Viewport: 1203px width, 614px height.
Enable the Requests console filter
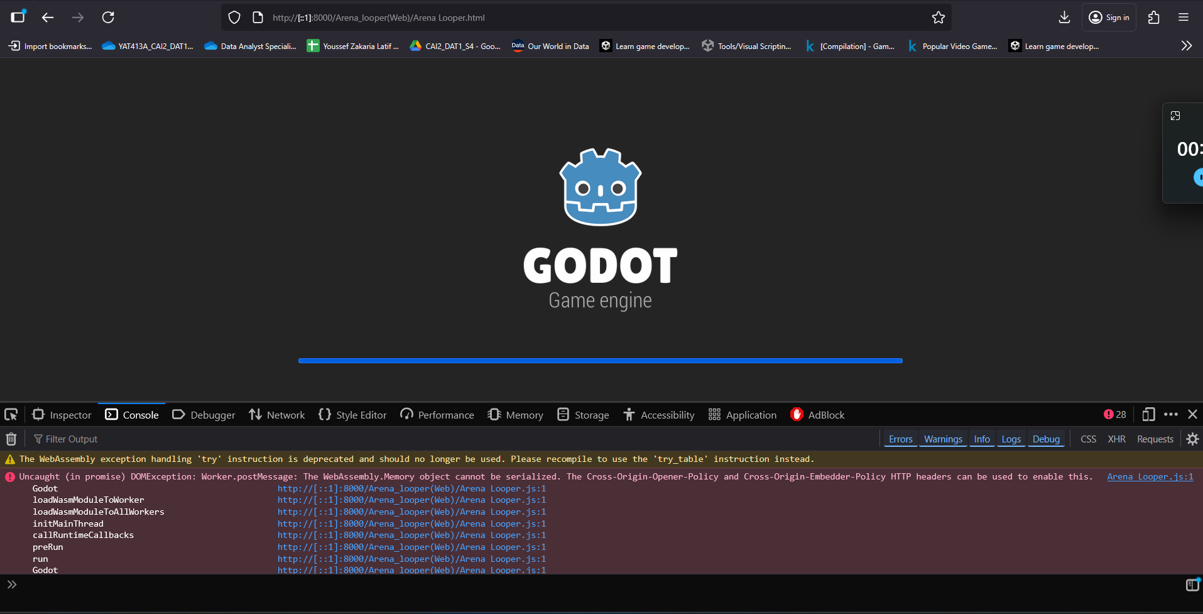click(1155, 439)
